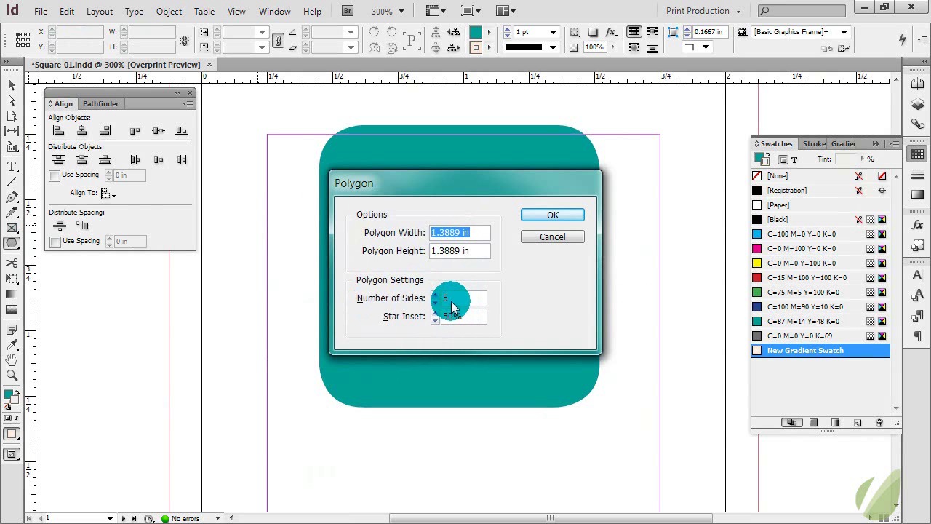Choose the Eyedropper tool

coord(12,345)
